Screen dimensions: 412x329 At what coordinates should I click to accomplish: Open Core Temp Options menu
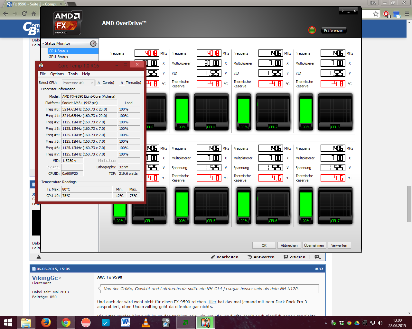click(57, 74)
